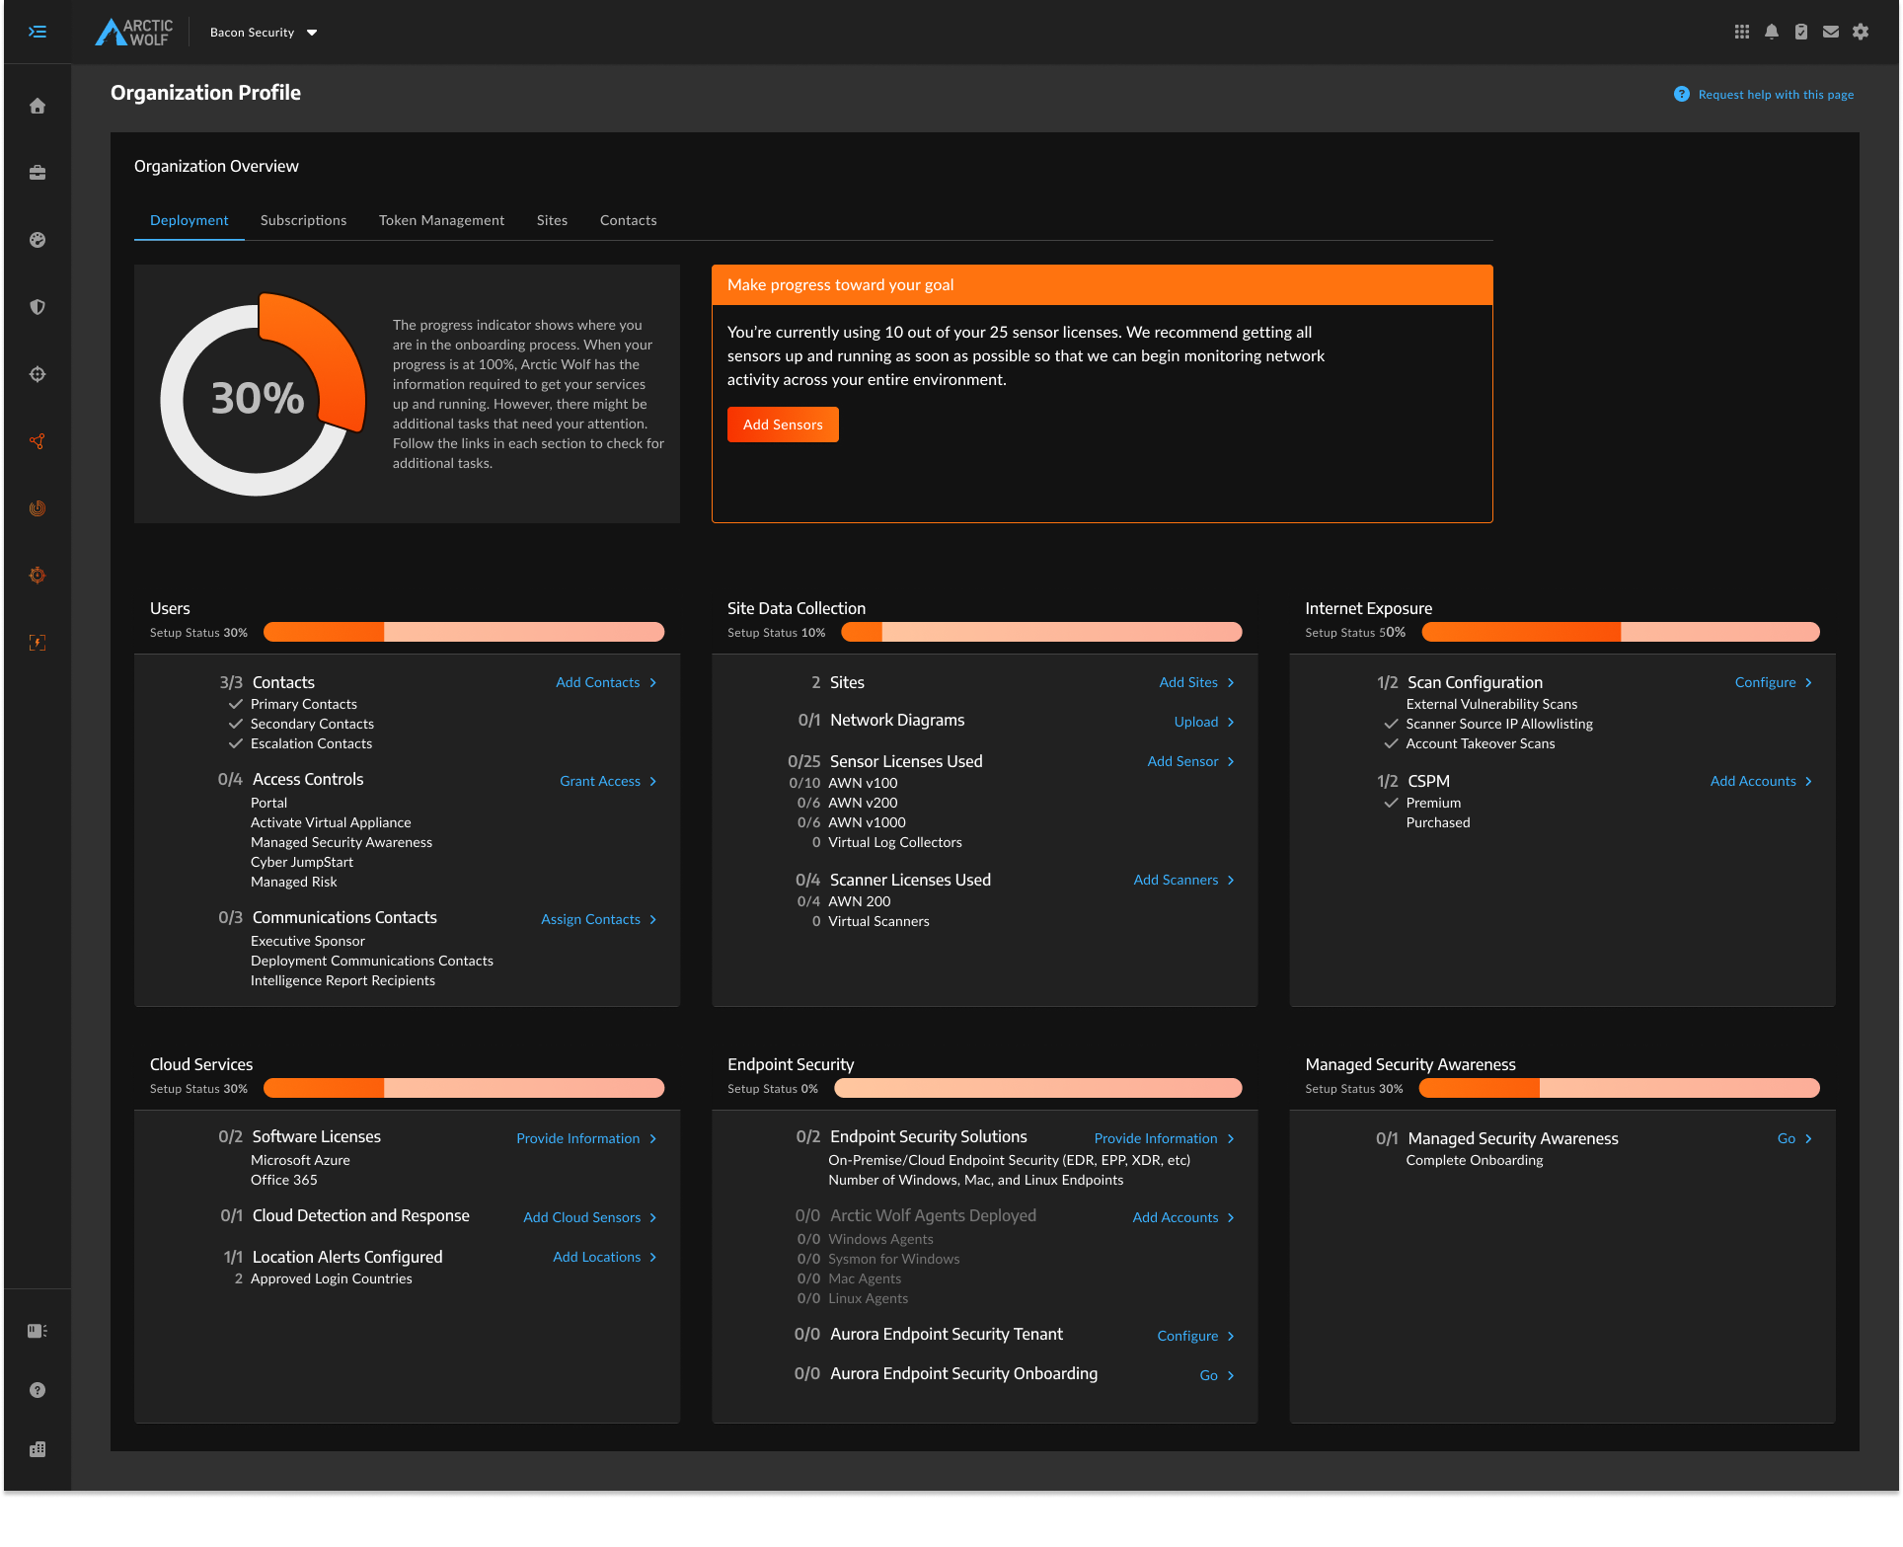Viewport: 1903px width, 1547px height.
Task: Click the Site Data Collection progress bar
Action: (x=1041, y=632)
